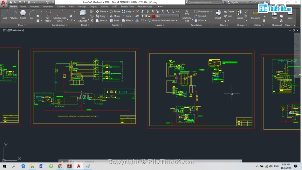Image resolution: width=302 pixels, height=170 pixels.
Task: Click the Sign In link
Action: point(233,2)
